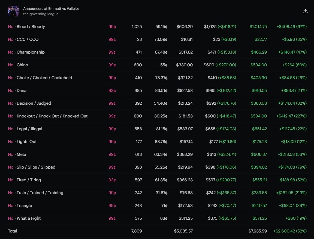Open the 'Announcers at Emmett vs Vallejos' title

click(51, 9)
